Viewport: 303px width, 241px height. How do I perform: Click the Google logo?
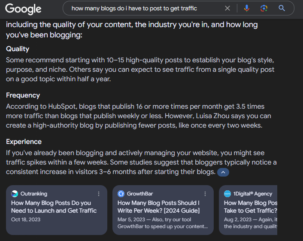point(23,9)
